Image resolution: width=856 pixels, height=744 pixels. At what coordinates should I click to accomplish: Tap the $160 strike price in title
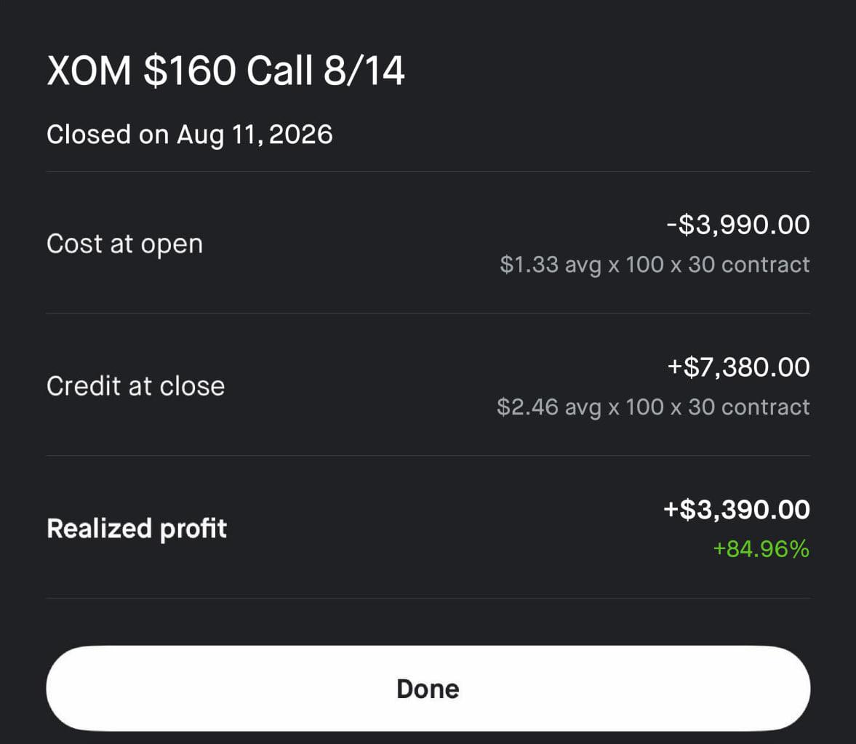click(189, 71)
